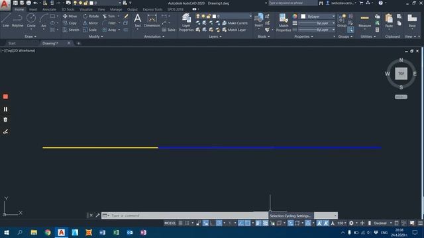
Task: Click the keyword search box
Action: tap(293, 3)
